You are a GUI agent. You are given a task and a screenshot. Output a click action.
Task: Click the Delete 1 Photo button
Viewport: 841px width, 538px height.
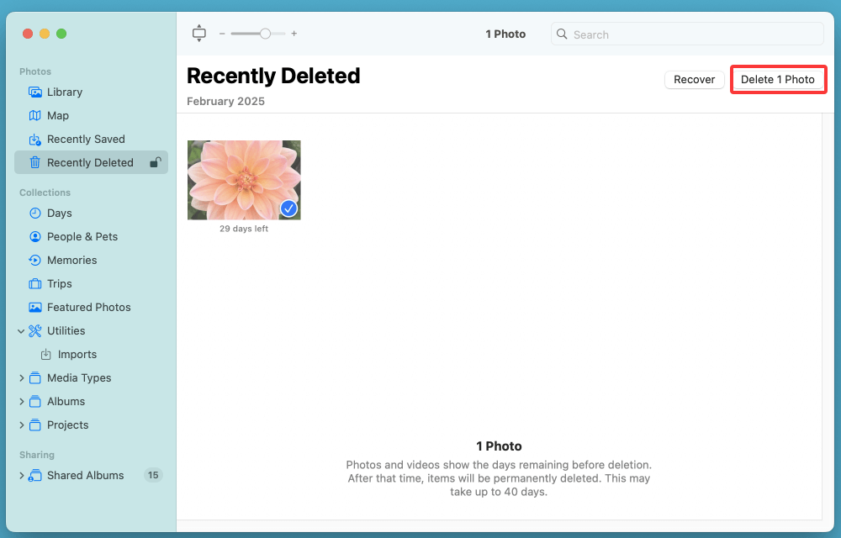point(777,79)
